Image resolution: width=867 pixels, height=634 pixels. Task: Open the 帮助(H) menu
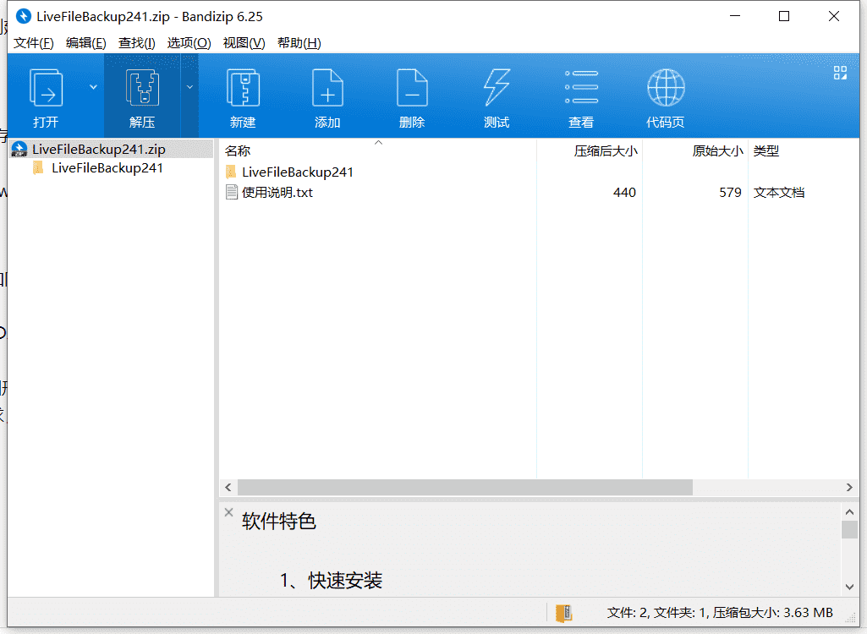[299, 43]
